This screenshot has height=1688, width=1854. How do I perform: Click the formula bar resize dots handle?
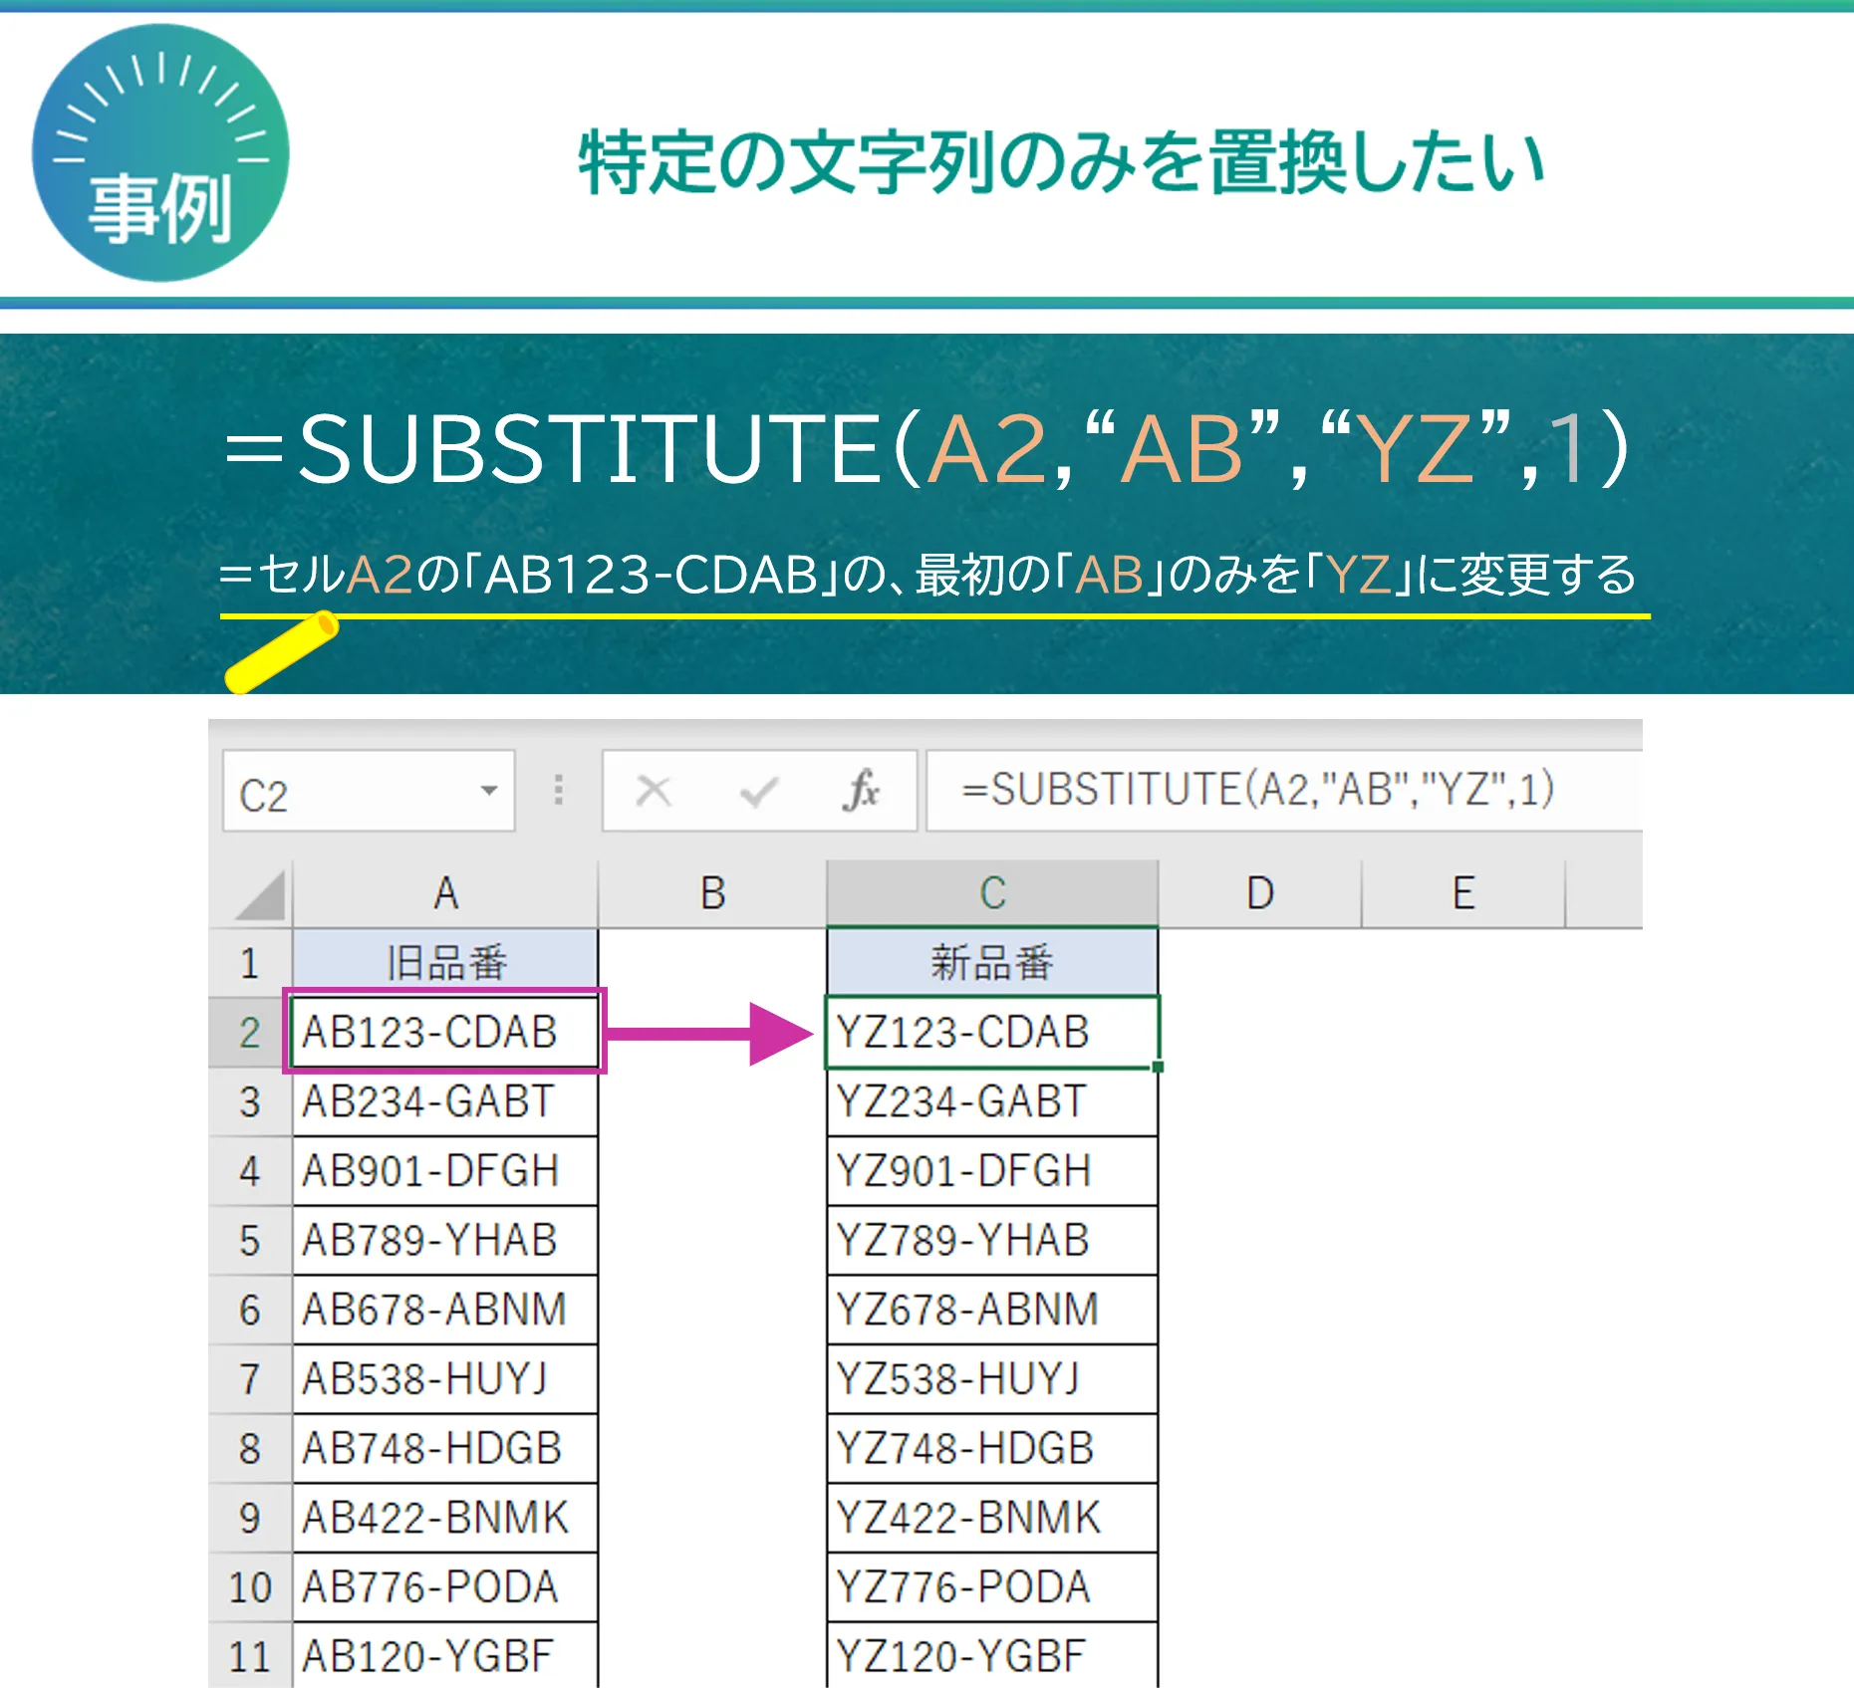[x=559, y=790]
